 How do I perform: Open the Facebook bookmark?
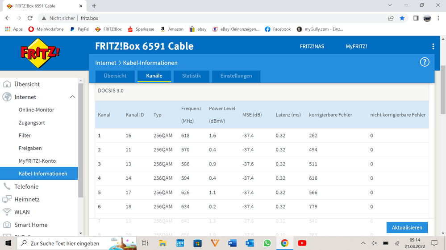point(278,29)
